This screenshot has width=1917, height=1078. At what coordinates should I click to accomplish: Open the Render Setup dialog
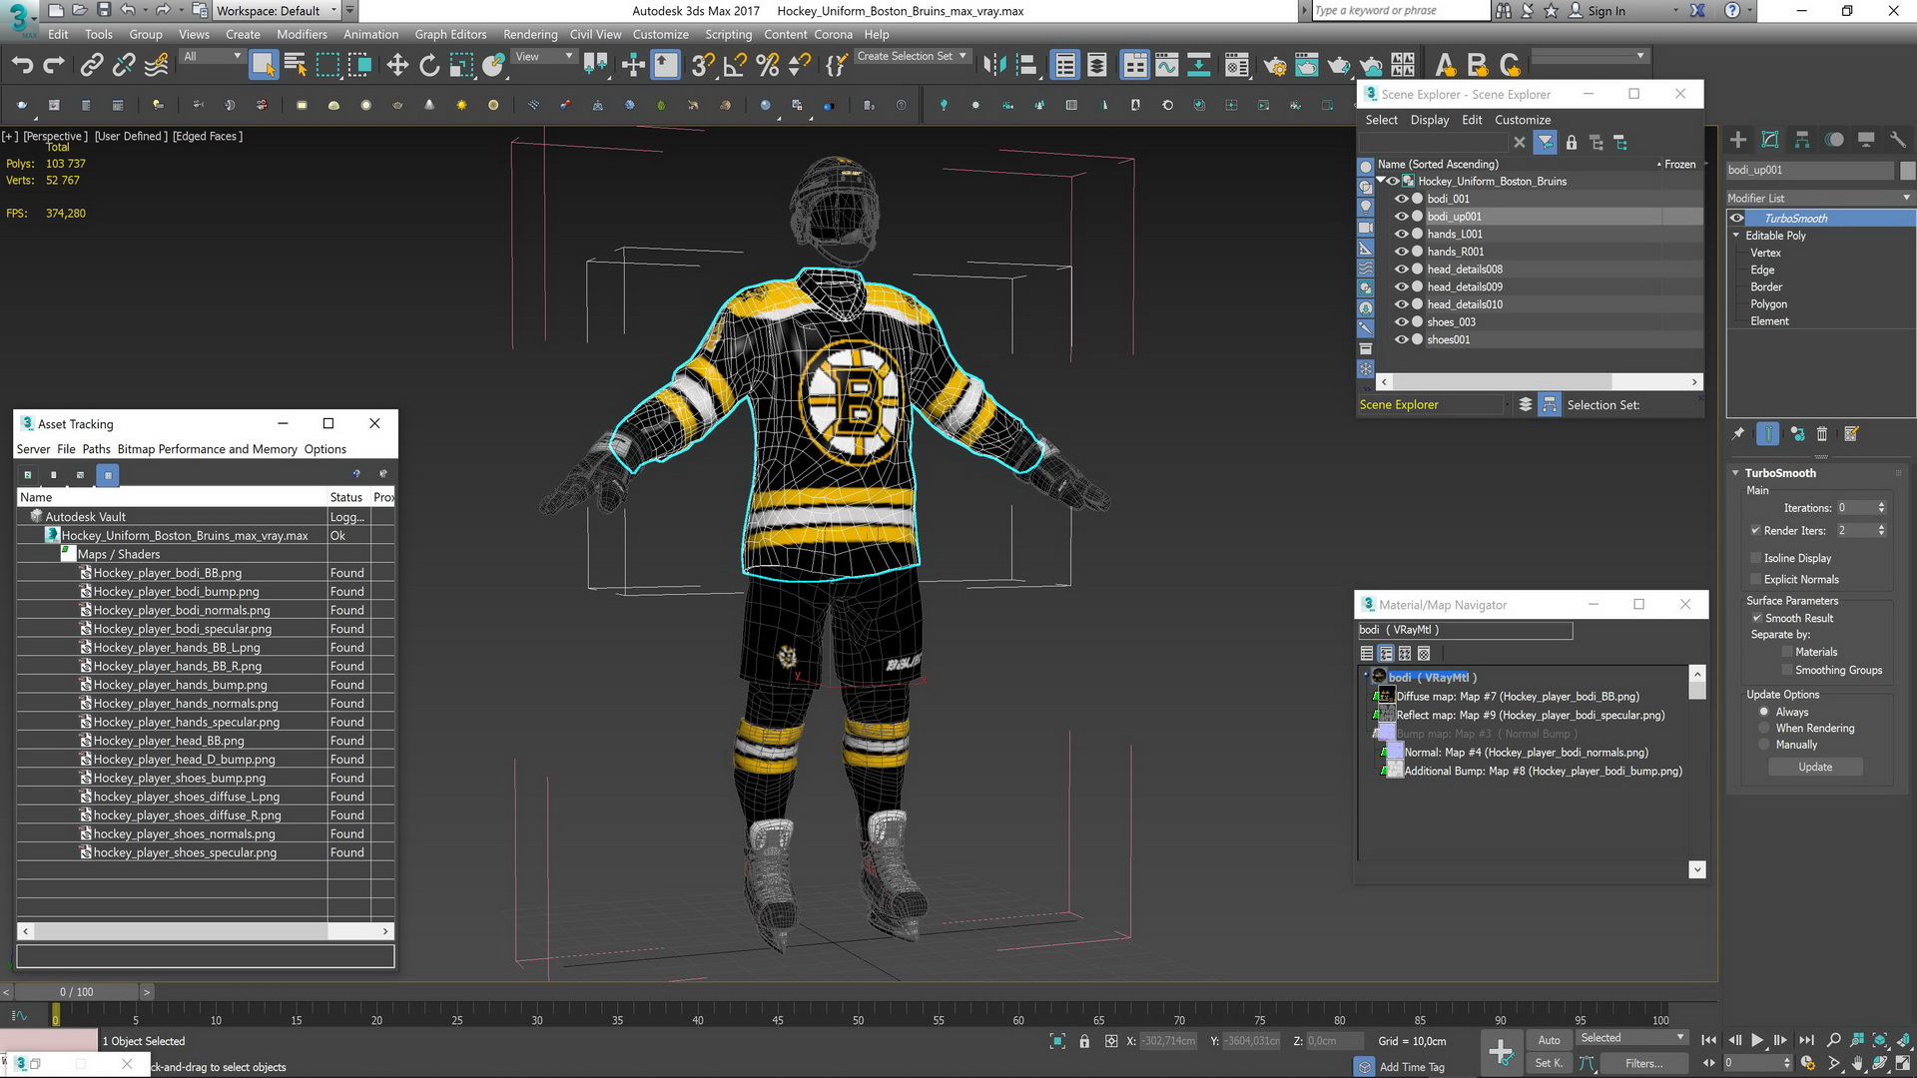click(1275, 66)
